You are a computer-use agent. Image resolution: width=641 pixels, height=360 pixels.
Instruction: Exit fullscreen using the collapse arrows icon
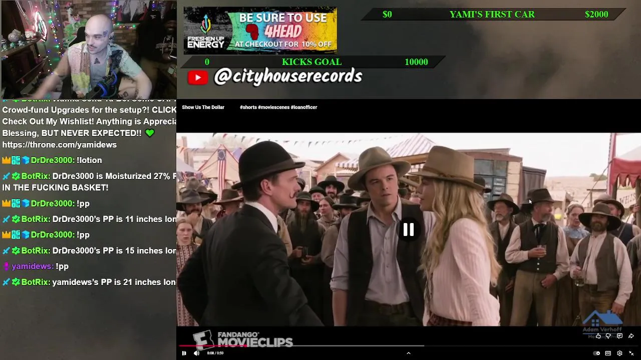pyautogui.click(x=631, y=353)
